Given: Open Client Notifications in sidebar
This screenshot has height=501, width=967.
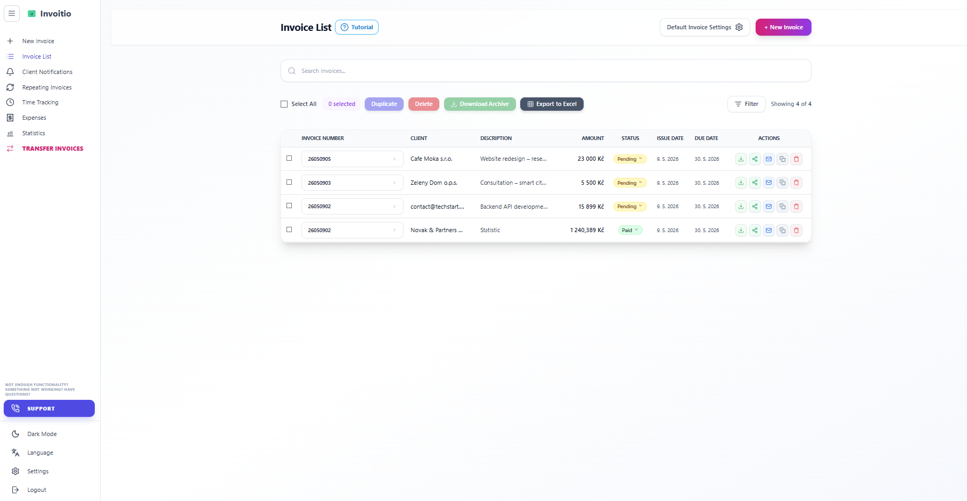Looking at the screenshot, I should tap(47, 72).
